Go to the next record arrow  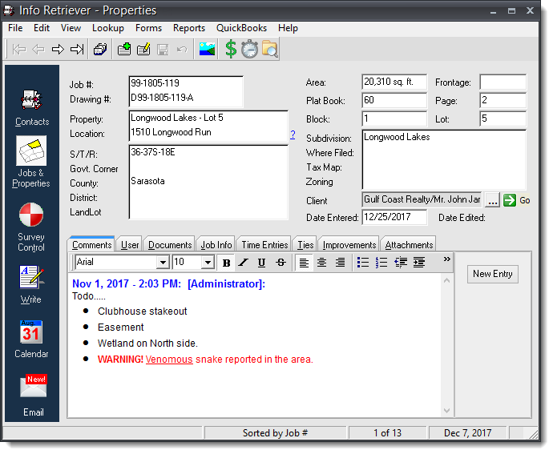57,50
